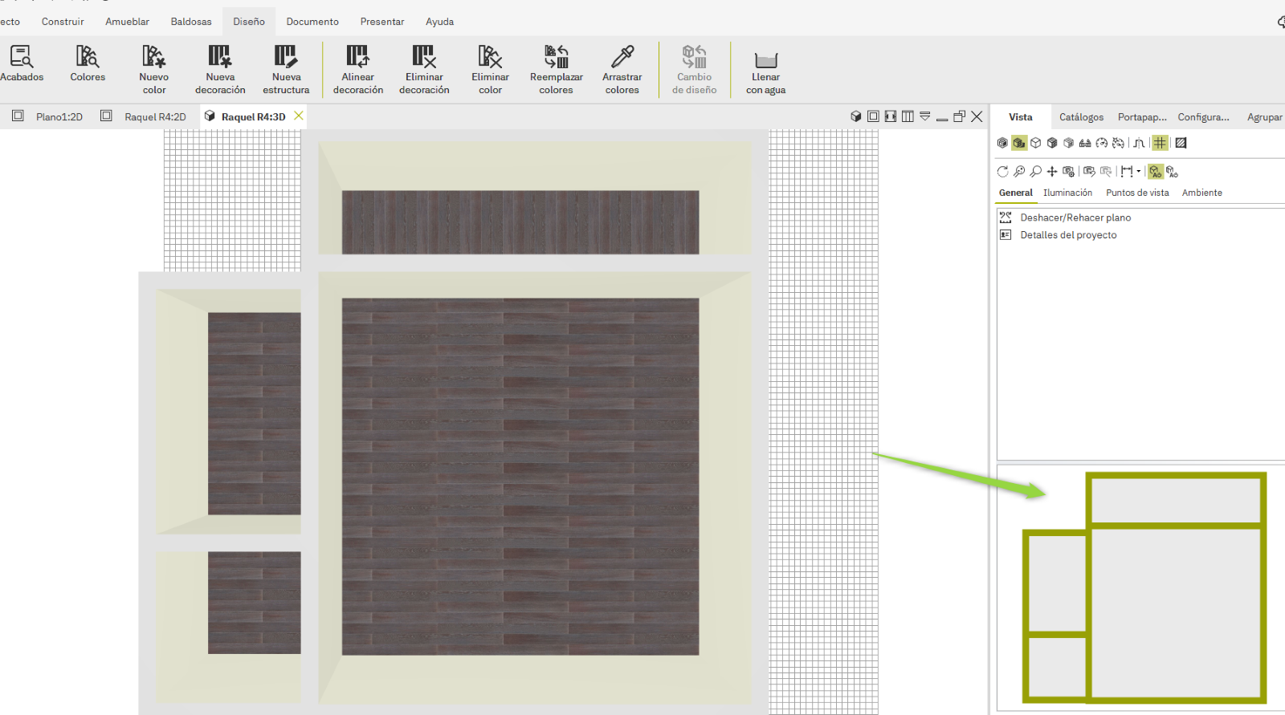Screen dimensions: 1285x715
Task: Expand the measurement tool dropdown arrow
Action: click(1139, 171)
